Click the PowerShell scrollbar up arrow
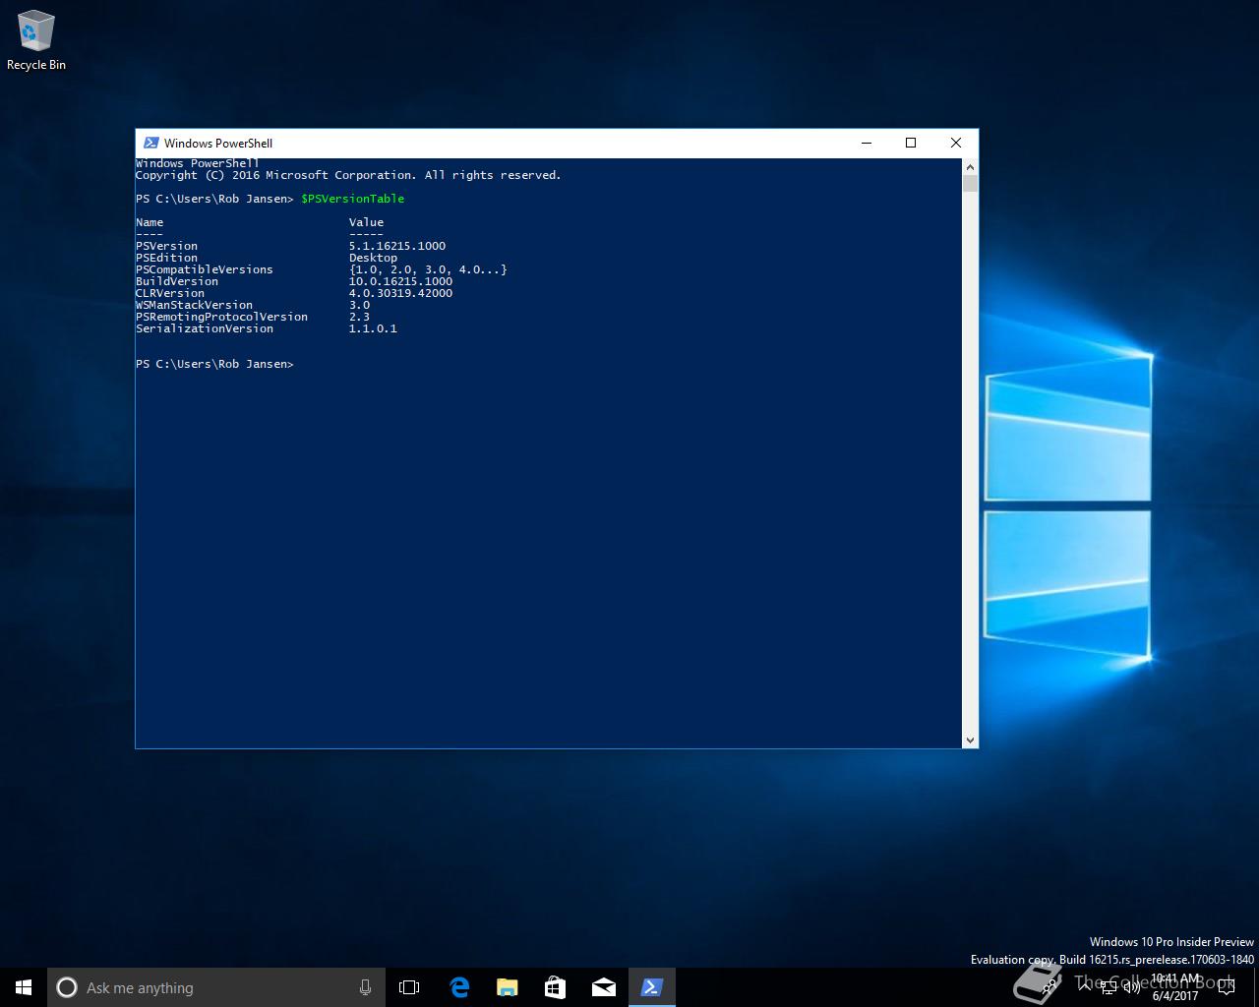Viewport: 1259px width, 1007px height. (970, 166)
